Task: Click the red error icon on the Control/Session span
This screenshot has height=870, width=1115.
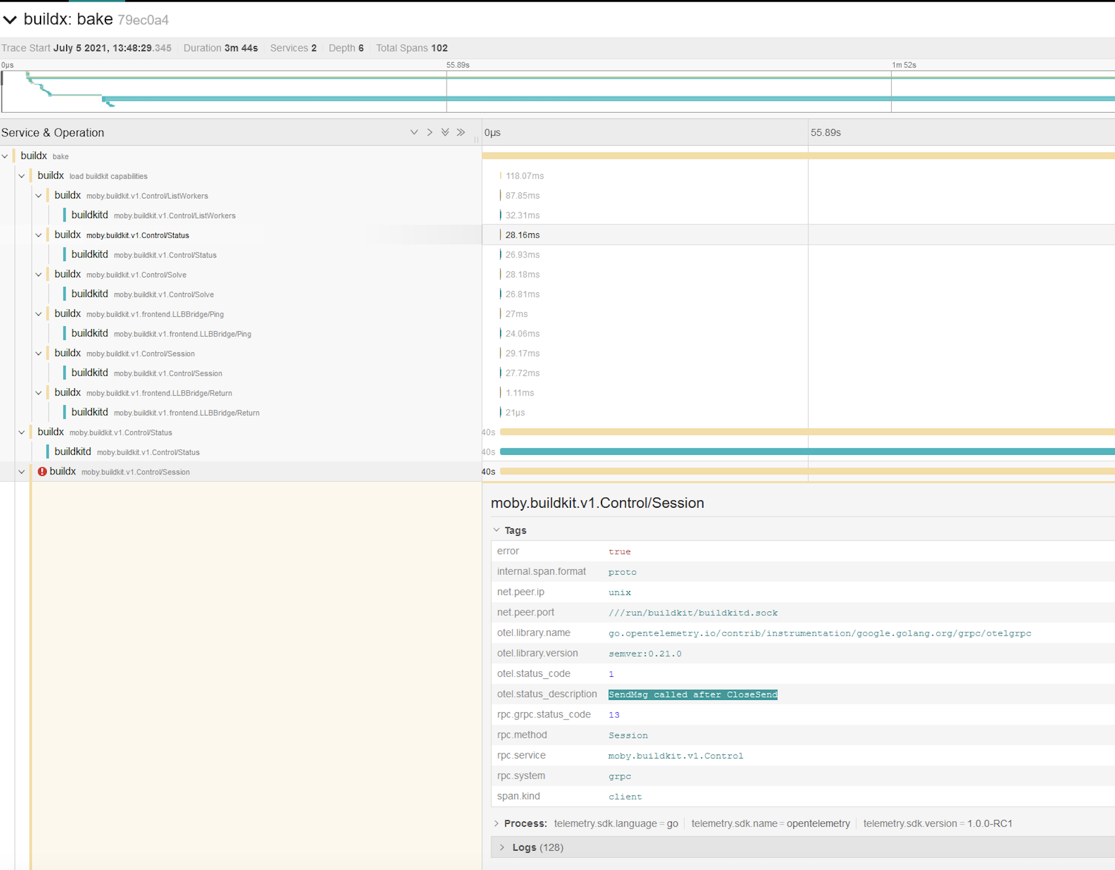Action: pos(42,471)
